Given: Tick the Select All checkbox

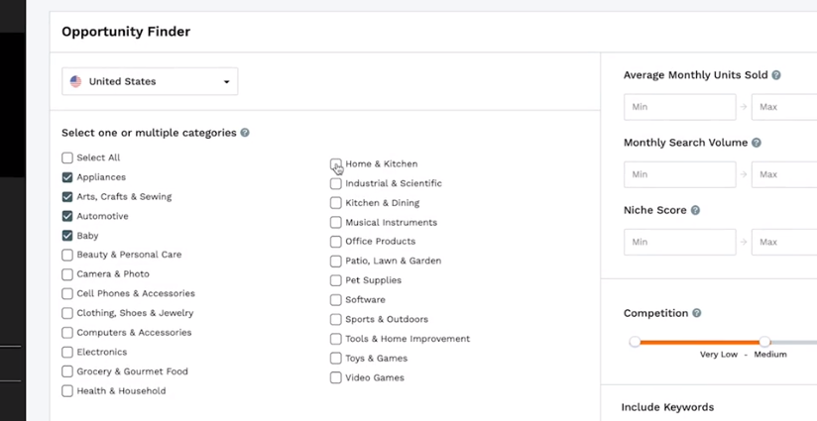Looking at the screenshot, I should click(67, 158).
